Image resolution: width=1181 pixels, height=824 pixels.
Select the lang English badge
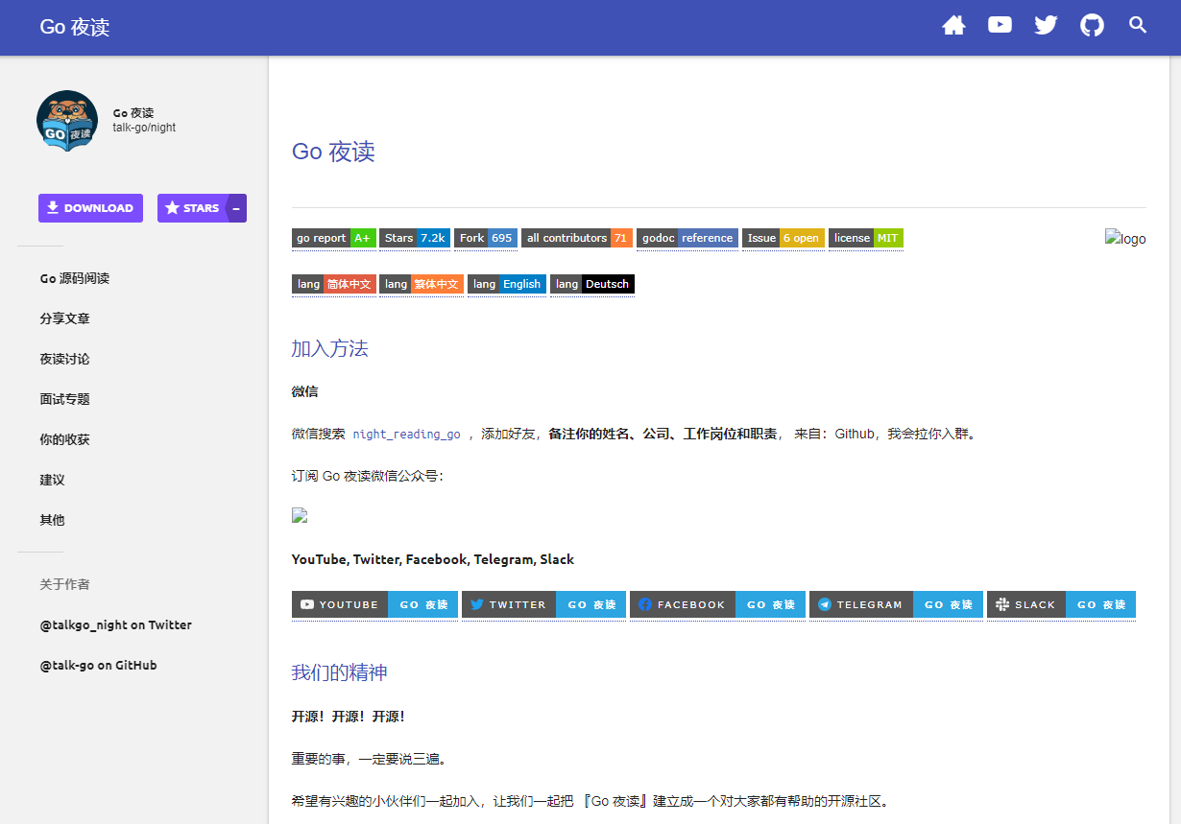(x=507, y=284)
